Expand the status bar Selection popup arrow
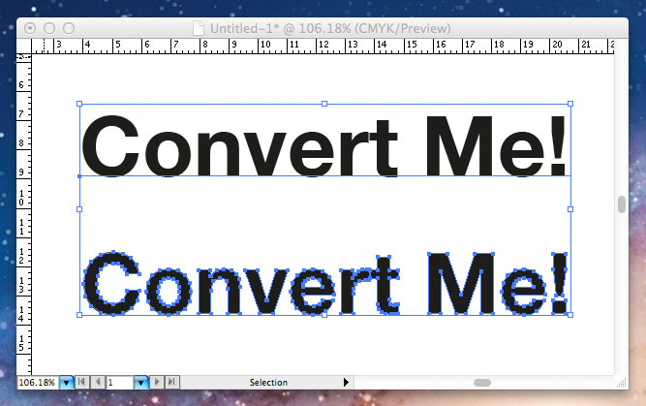This screenshot has width=646, height=406. coord(346,383)
